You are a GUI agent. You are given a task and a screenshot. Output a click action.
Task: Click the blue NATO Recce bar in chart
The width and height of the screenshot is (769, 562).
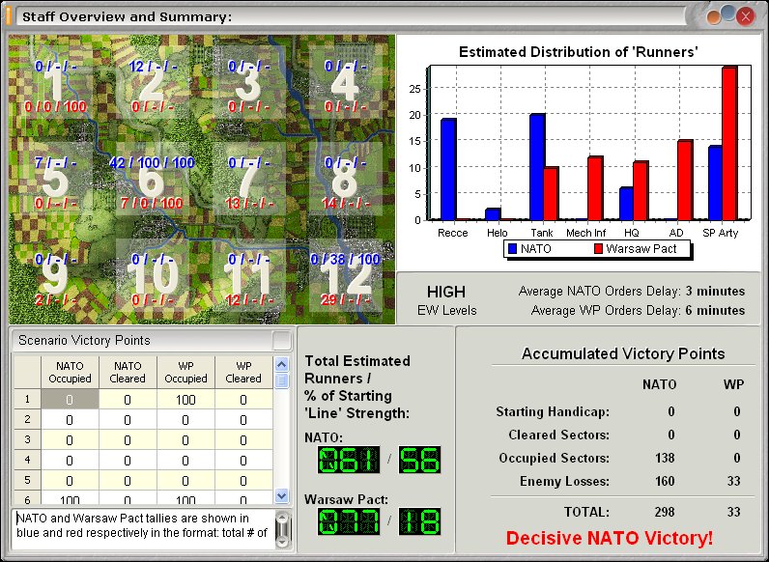[448, 169]
